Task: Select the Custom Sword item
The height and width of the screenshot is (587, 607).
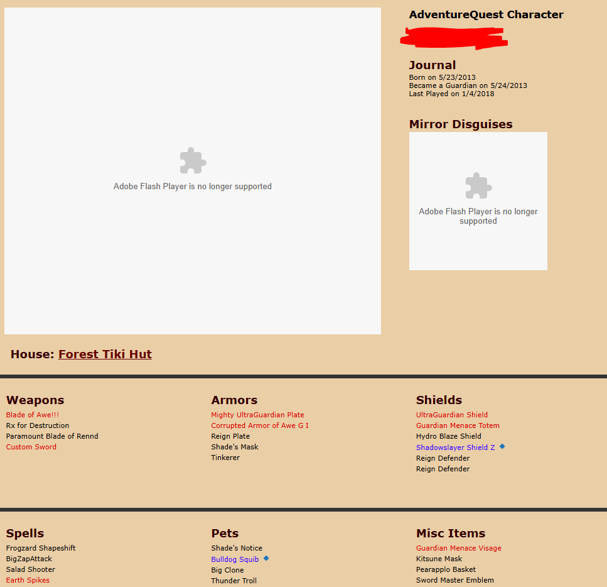Action: [31, 447]
